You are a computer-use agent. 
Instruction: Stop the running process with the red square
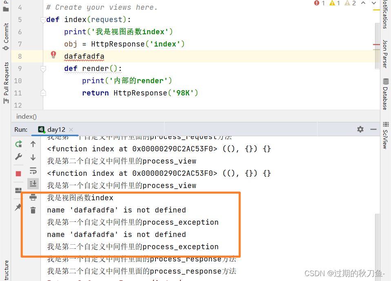[18, 173]
